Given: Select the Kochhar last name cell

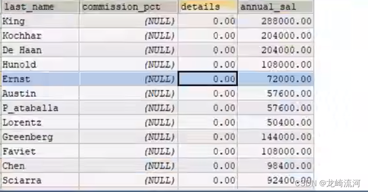Looking at the screenshot, I should pyautogui.click(x=40, y=36).
